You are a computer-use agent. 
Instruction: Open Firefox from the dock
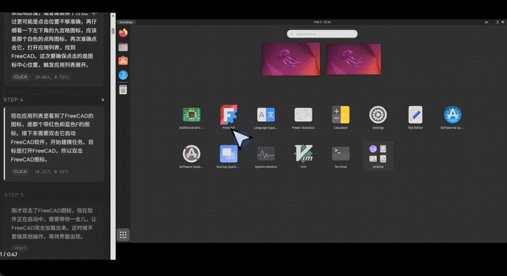123,33
